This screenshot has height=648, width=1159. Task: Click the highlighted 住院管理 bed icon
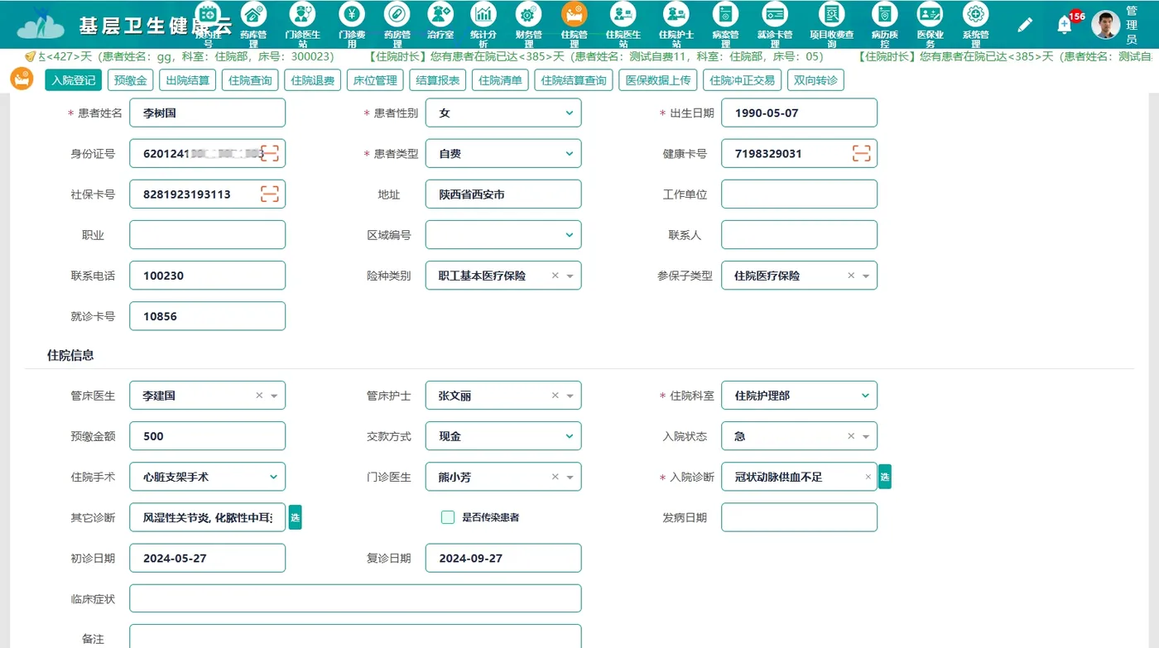(x=574, y=14)
